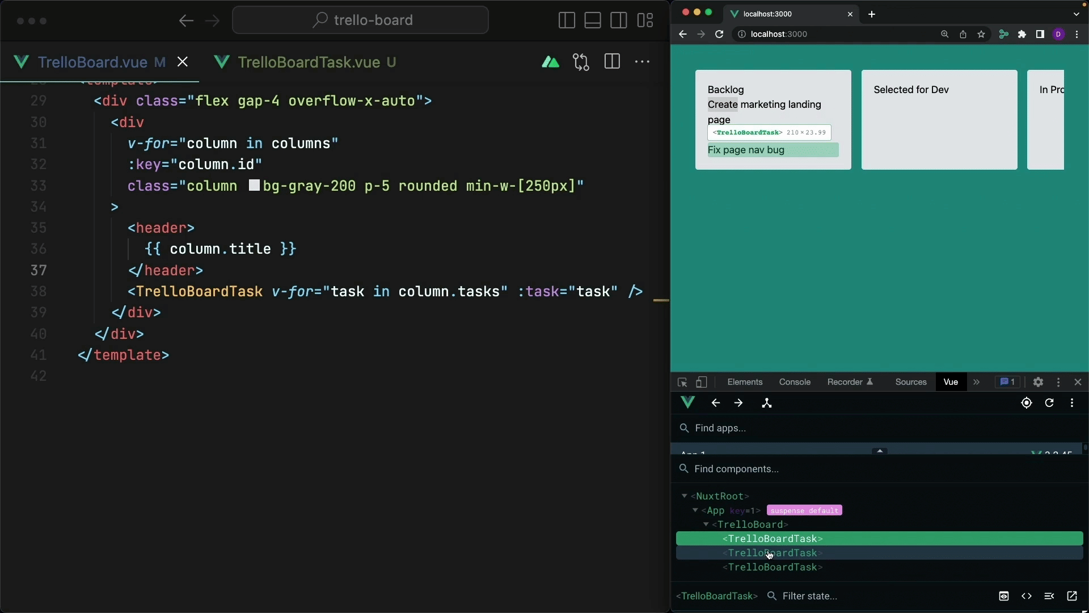Focus the Find components search field
The image size is (1089, 613).
coord(879,469)
